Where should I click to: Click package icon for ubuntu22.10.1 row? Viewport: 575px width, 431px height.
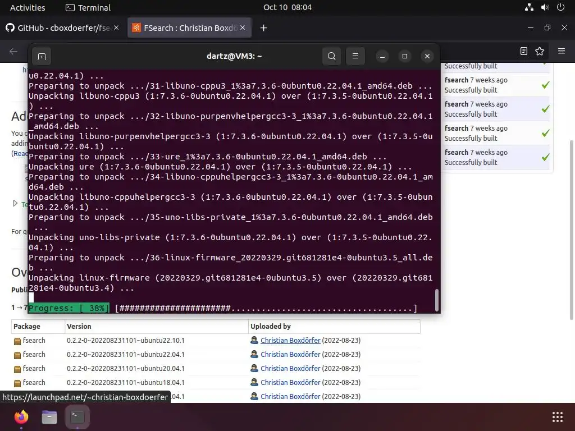pos(17,341)
